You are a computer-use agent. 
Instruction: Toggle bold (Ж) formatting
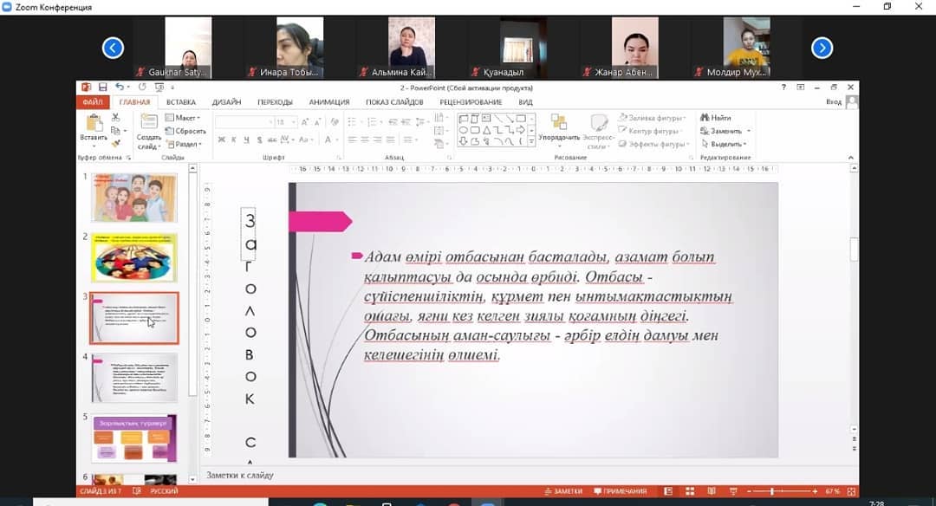tap(222, 139)
